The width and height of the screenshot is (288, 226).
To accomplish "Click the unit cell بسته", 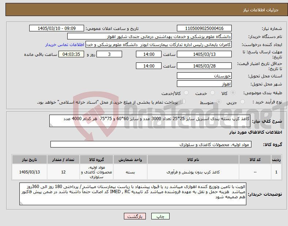I will [130, 172].
